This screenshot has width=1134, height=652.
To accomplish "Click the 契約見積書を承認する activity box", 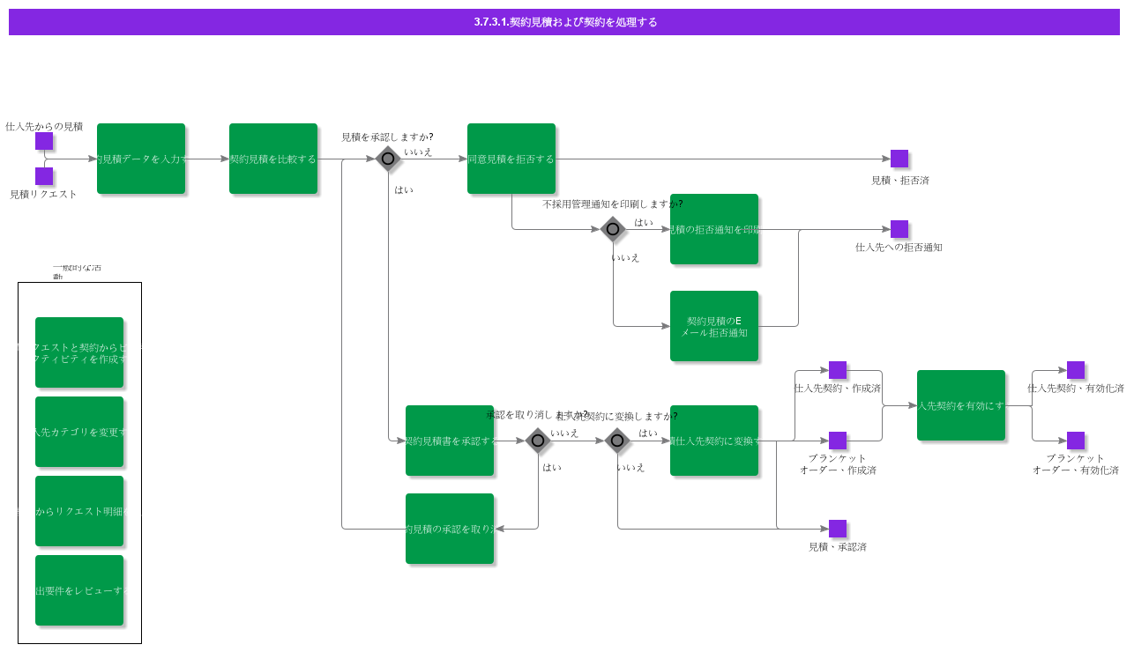I will tap(450, 441).
